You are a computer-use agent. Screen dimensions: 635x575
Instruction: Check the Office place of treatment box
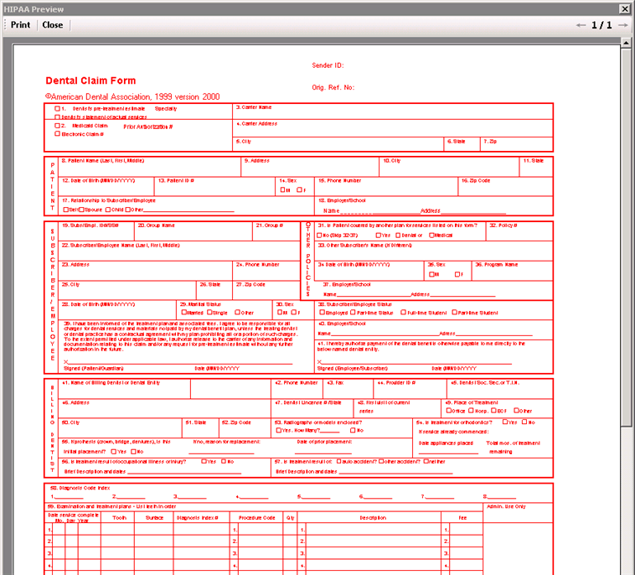451,411
